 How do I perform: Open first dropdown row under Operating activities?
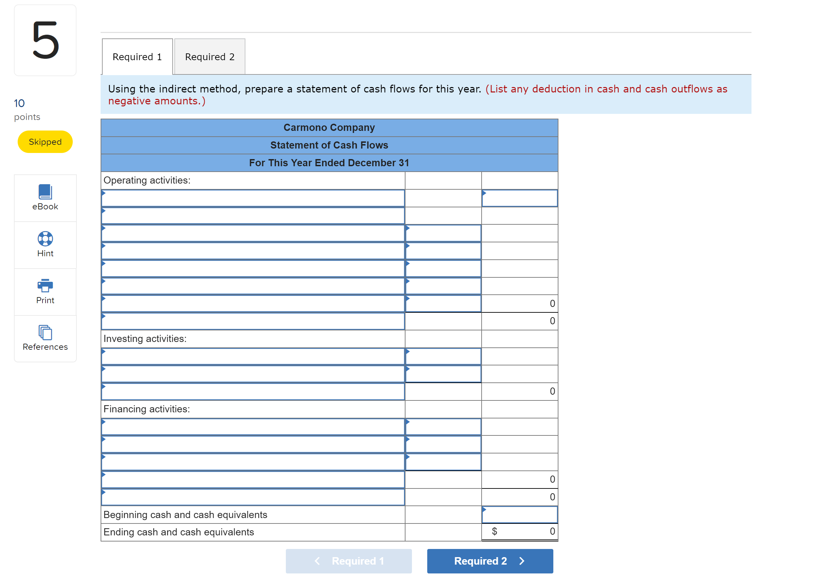pos(253,199)
